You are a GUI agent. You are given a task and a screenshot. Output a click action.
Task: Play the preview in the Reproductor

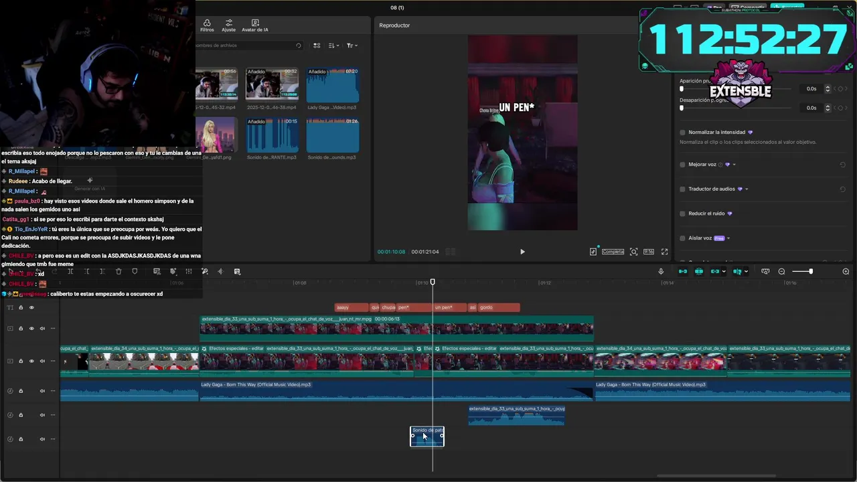522,252
